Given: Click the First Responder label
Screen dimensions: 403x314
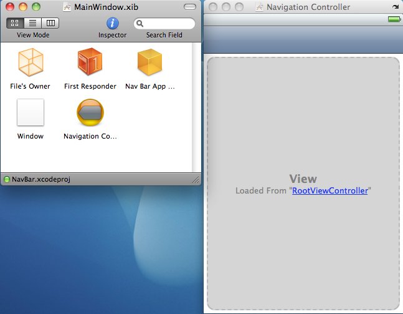Looking at the screenshot, I should click(x=90, y=86).
